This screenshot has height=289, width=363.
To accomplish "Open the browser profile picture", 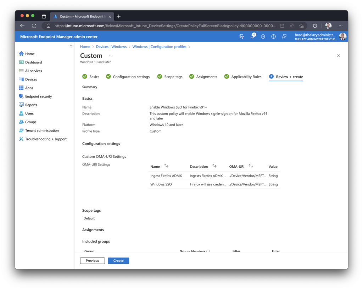I will point(328,26).
